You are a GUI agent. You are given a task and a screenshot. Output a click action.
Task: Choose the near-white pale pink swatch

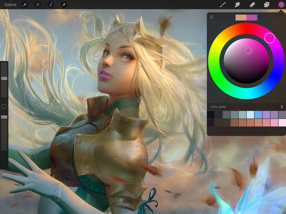click(x=282, y=123)
